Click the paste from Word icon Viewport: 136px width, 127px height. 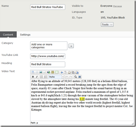click(77, 72)
